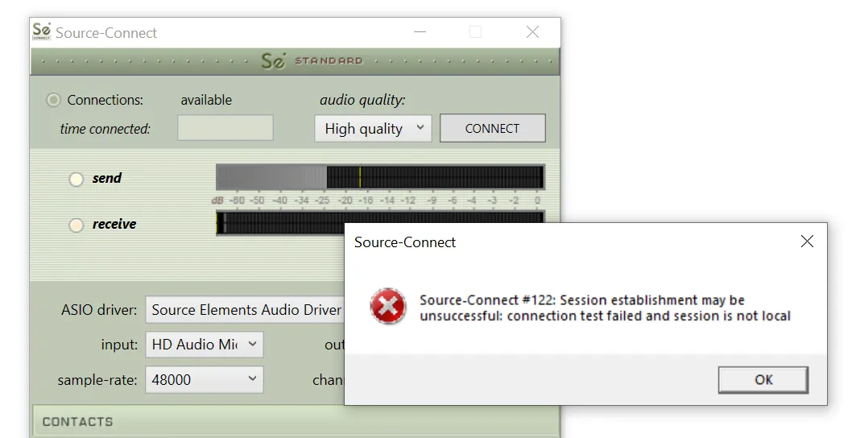Toggle the send indicator light
Image resolution: width=856 pixels, height=438 pixels.
(76, 179)
